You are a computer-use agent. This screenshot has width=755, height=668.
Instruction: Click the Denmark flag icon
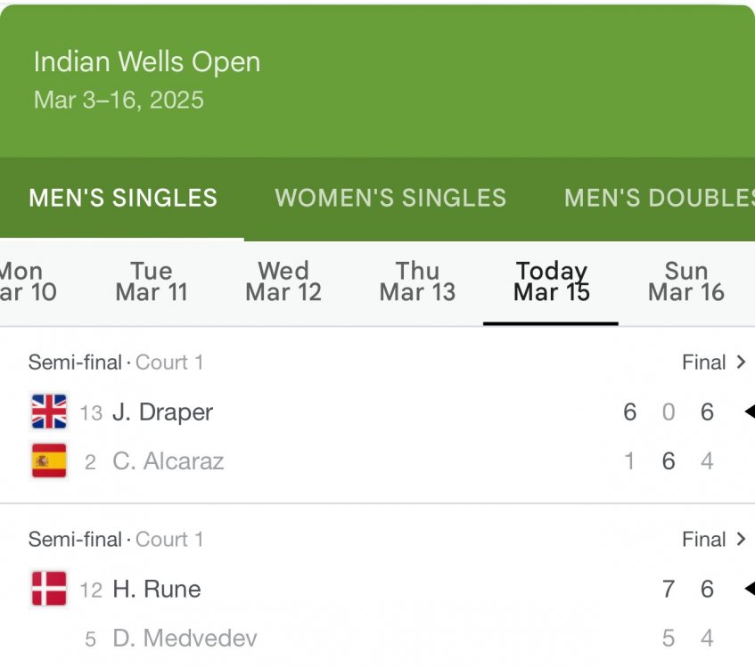tap(49, 589)
